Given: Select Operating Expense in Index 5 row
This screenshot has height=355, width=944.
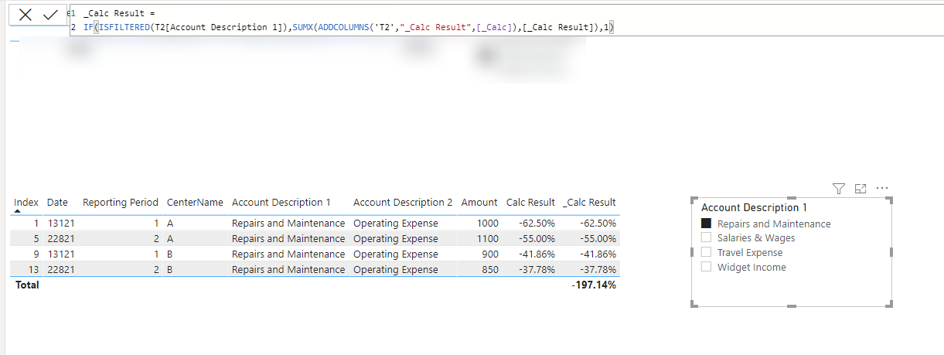Looking at the screenshot, I should pos(396,239).
